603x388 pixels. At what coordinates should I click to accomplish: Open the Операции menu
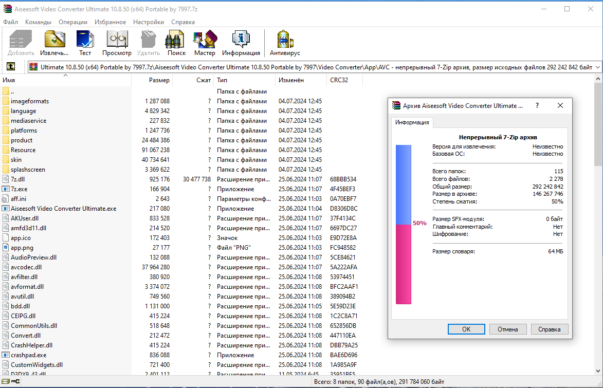coord(73,22)
